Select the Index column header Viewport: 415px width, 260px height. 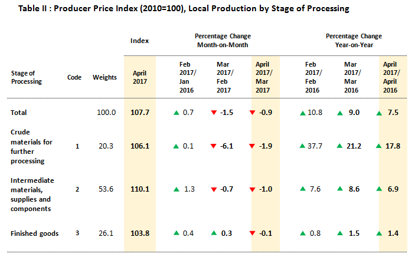click(139, 41)
